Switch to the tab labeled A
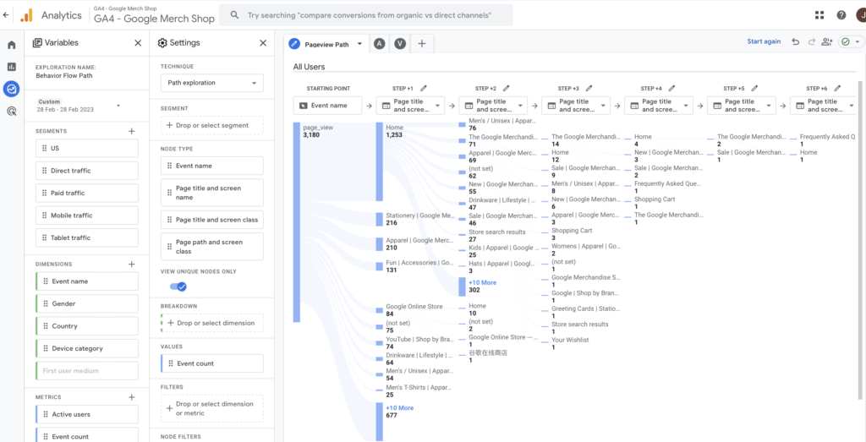 (x=379, y=44)
